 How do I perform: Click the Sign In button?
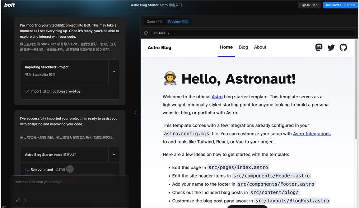[x=309, y=5]
